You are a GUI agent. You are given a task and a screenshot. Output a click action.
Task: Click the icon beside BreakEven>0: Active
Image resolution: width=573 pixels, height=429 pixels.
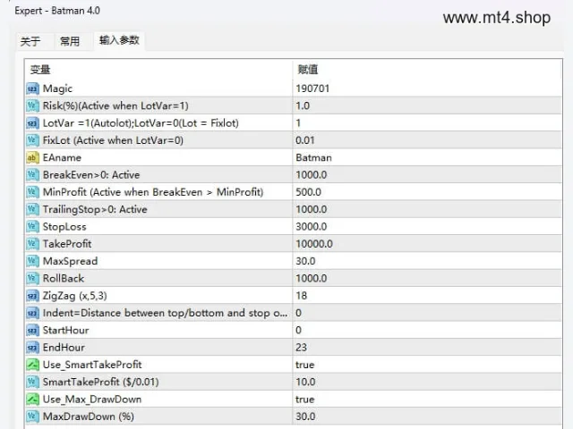(x=32, y=175)
